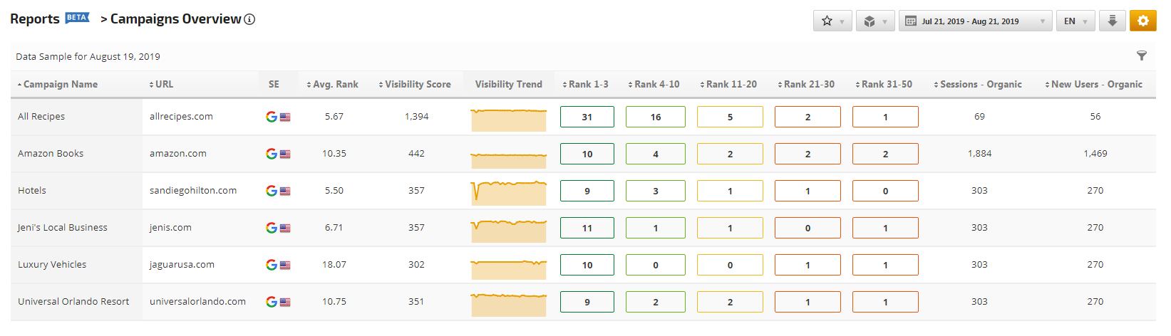Click the US flag in All Recipes row

coord(285,117)
